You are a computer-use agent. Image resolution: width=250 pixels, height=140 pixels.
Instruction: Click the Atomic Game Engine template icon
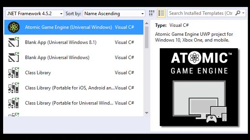coord(14,27)
